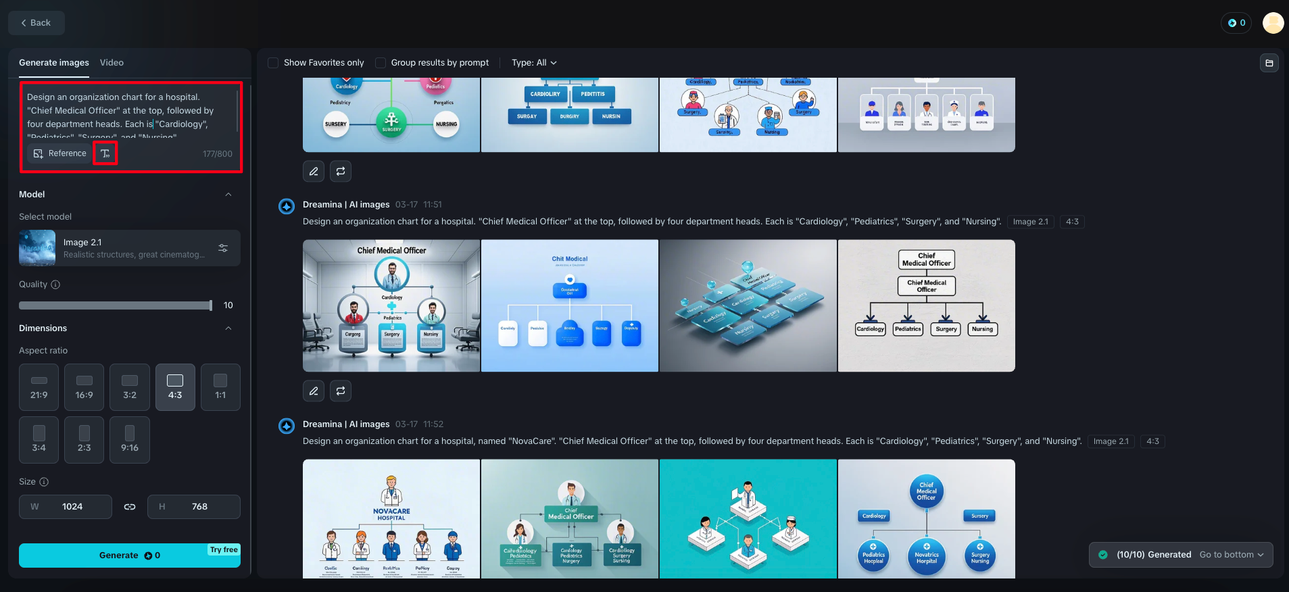Open the NOVACARE HOSPITAL chart thumbnail
This screenshot has height=592, width=1289.
(x=391, y=519)
